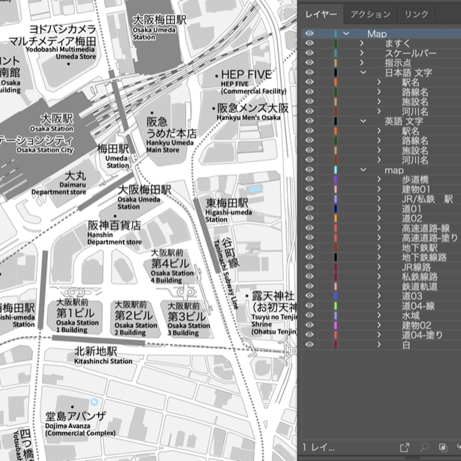Toggle visibility of the ますく layer
Image resolution: width=461 pixels, height=461 pixels.
(309, 43)
